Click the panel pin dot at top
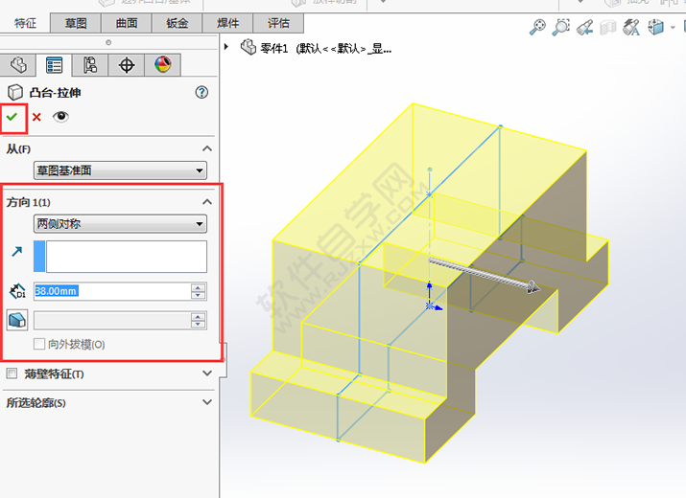686x498 pixels. pos(108,42)
